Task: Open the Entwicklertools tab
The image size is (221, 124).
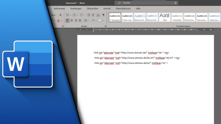Action: (123, 8)
